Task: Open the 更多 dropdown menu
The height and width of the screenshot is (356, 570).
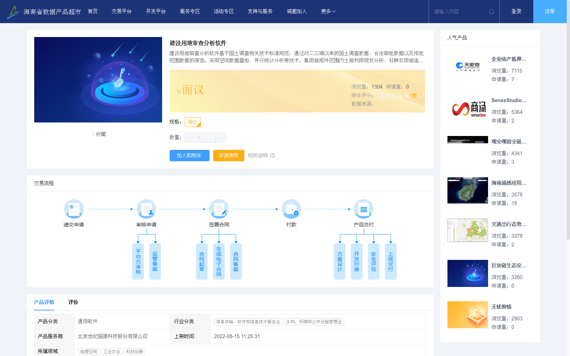Action: 328,11
